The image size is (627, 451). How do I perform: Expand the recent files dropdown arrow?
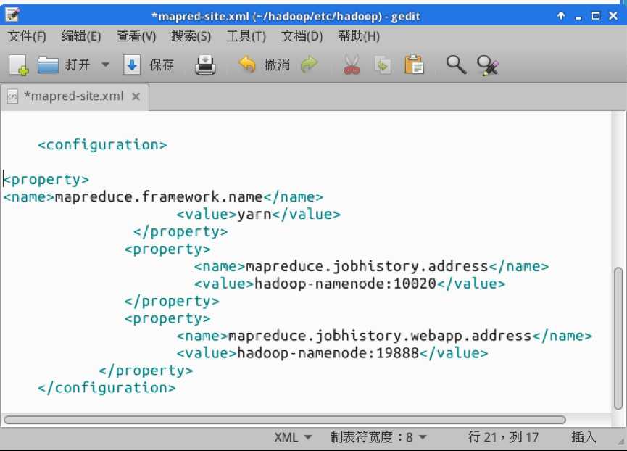(105, 65)
